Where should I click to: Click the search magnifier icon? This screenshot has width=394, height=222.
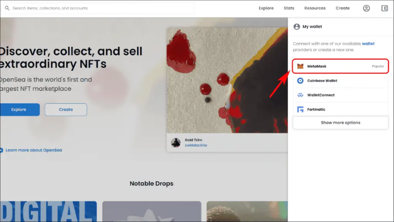(7, 8)
